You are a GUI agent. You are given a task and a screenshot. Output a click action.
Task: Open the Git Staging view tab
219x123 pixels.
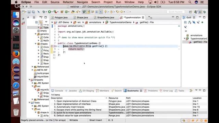(x=87, y=91)
